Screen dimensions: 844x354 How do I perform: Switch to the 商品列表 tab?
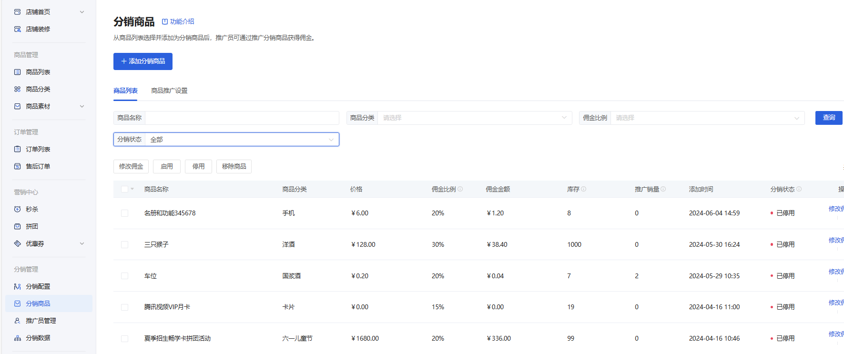click(x=125, y=91)
